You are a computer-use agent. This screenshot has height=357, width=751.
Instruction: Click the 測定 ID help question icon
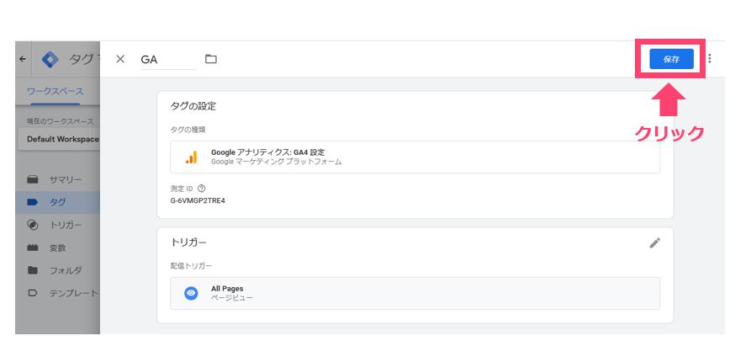(201, 189)
